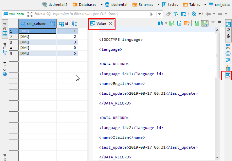Open the forward history dropdown
Viewport: 232px width, 161px height.
coord(226,14)
